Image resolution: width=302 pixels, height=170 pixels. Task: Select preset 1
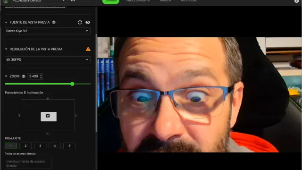[11, 146]
